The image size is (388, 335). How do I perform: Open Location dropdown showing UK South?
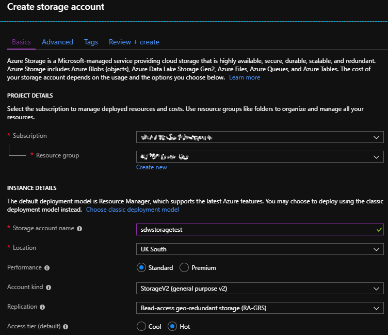tap(260, 249)
